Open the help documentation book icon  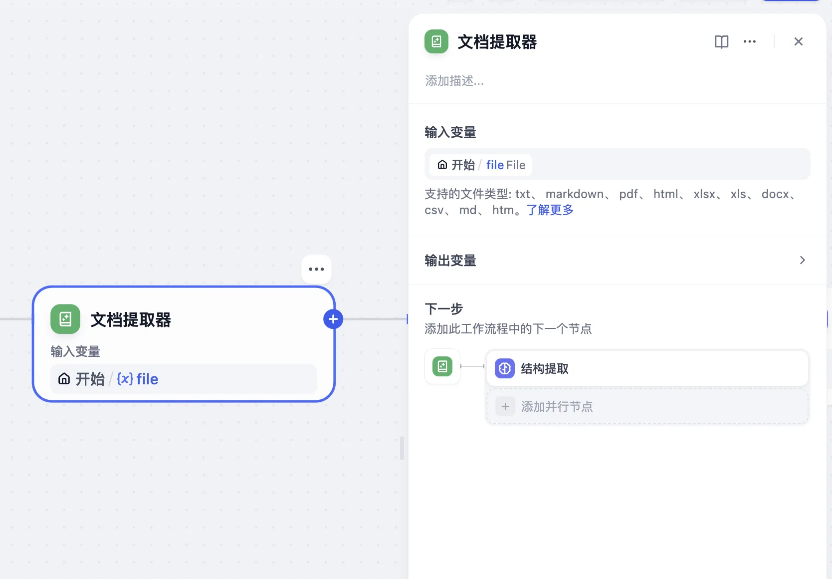[721, 42]
